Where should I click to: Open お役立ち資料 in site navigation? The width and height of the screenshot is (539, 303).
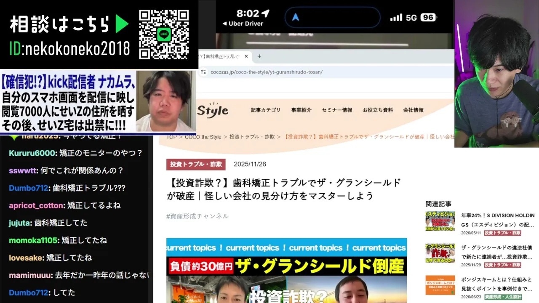pyautogui.click(x=378, y=110)
